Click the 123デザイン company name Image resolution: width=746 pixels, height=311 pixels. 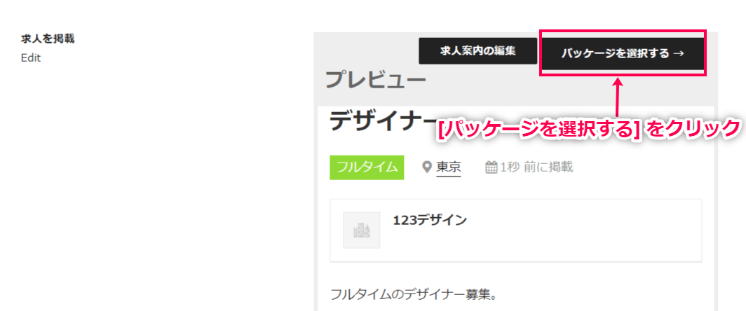430,220
